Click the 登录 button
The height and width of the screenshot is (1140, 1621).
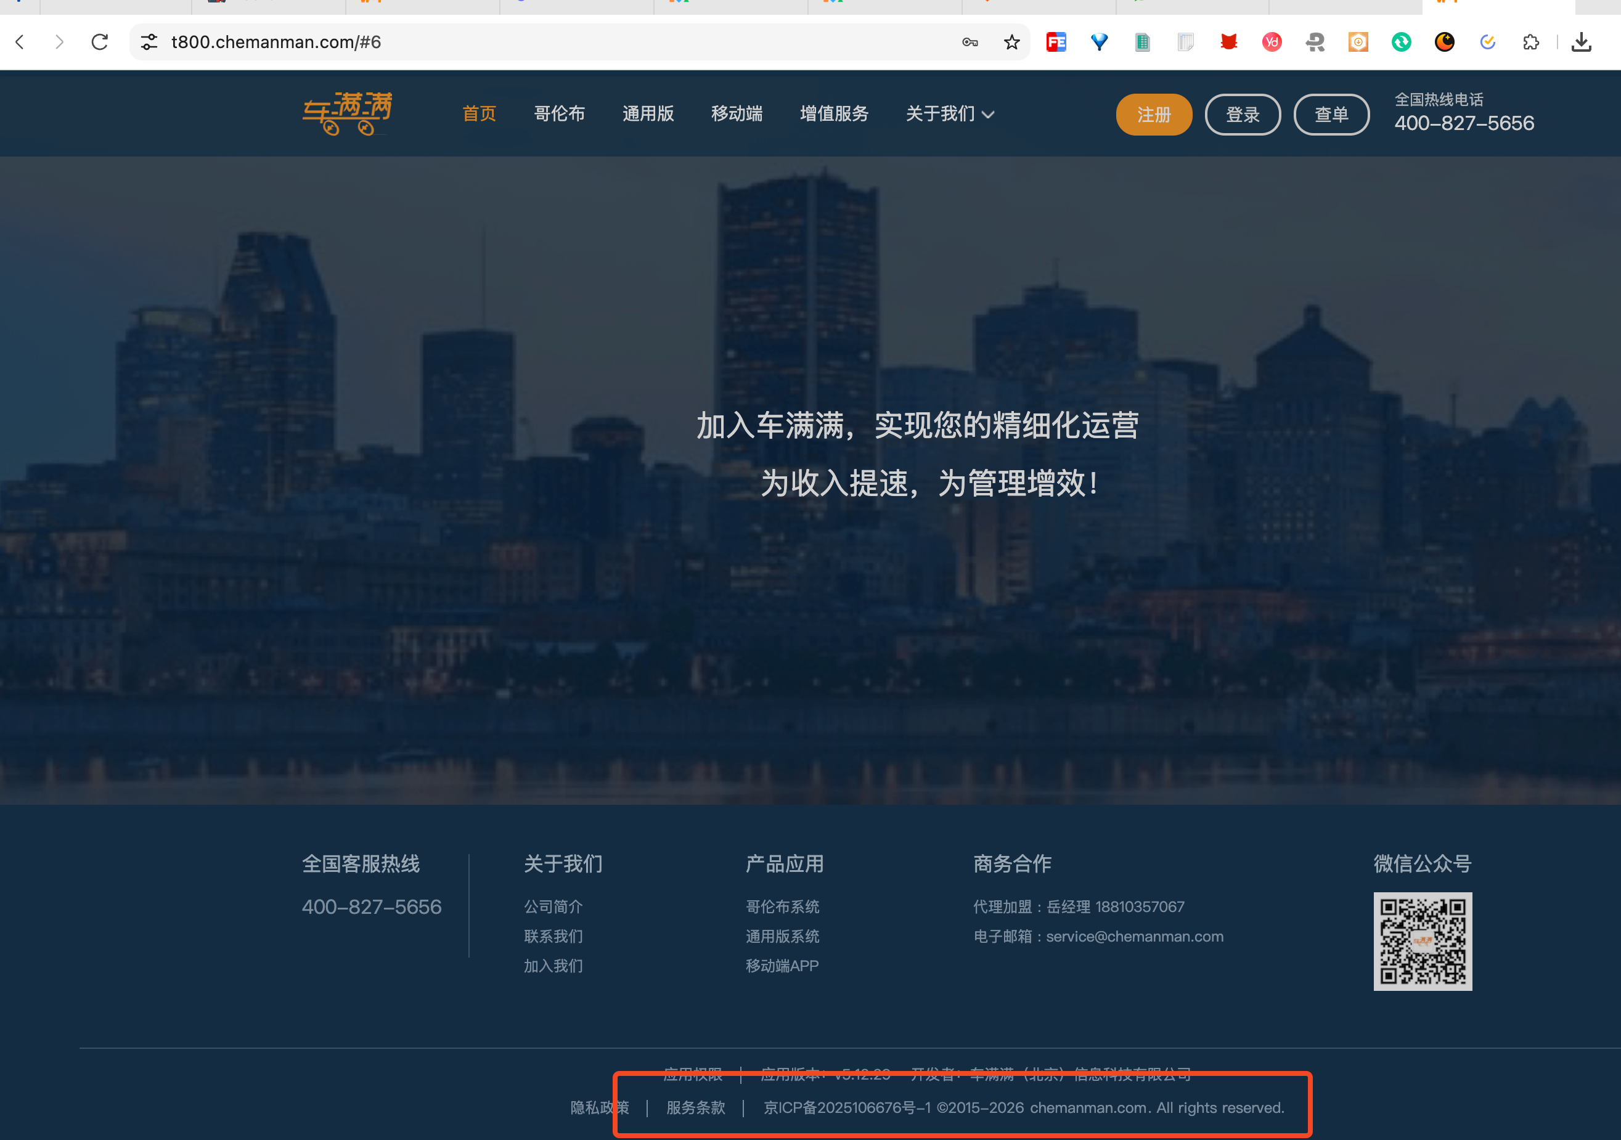[1242, 115]
